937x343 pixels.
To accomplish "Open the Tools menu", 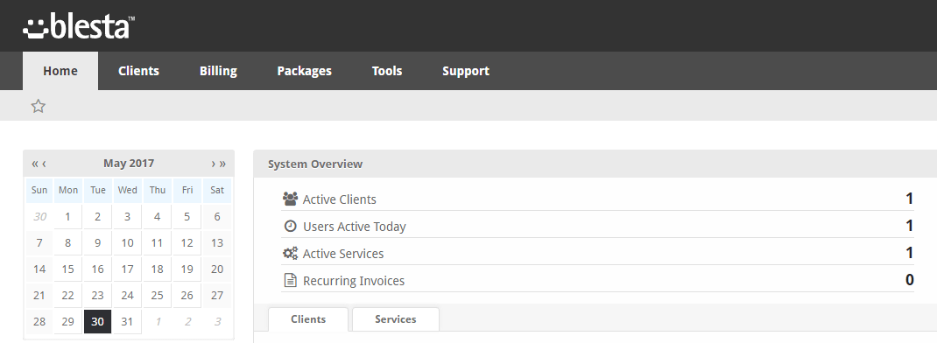I will click(x=387, y=71).
